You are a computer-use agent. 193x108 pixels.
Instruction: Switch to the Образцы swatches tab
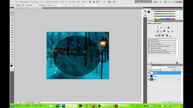coord(154,9)
